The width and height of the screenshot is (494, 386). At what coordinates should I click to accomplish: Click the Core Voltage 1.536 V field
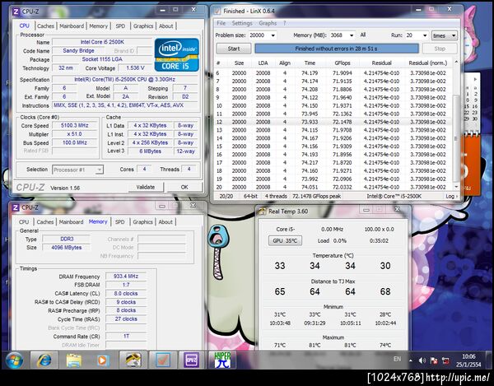tap(136, 67)
